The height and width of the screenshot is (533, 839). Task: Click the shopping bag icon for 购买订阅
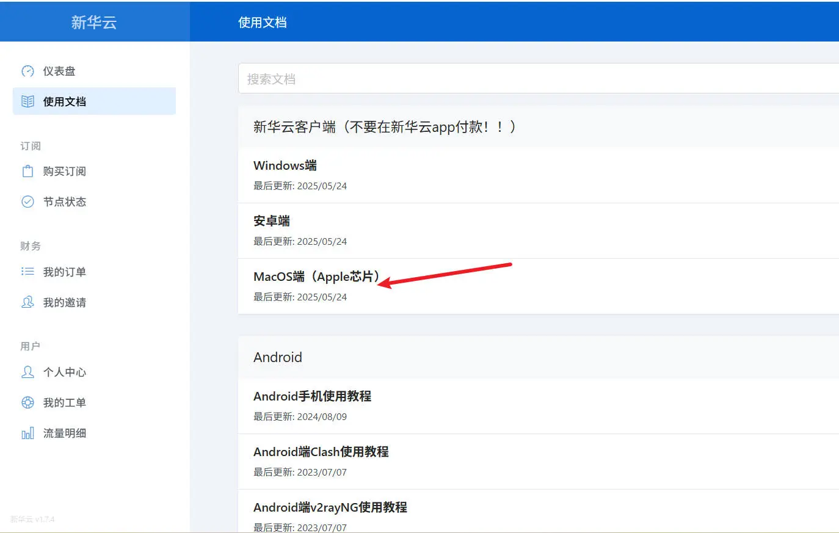[x=27, y=171]
